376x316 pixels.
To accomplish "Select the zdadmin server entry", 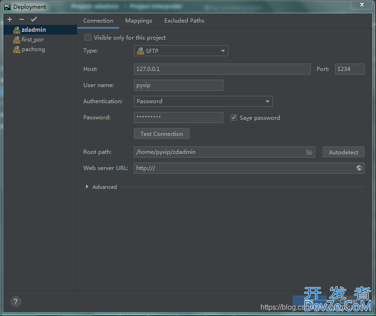I will (x=40, y=30).
